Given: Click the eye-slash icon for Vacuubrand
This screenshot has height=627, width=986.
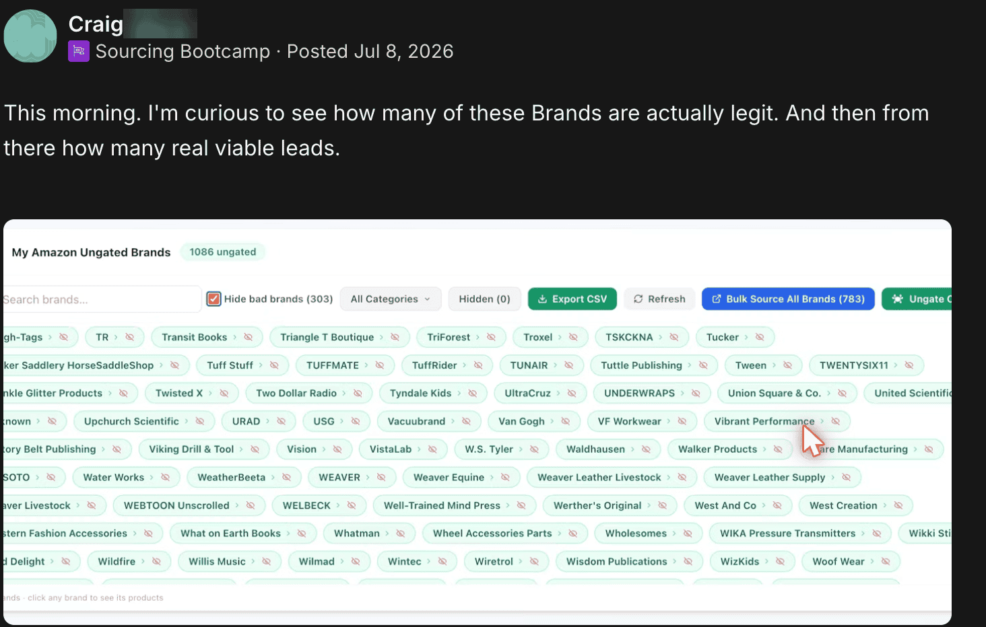Looking at the screenshot, I should pyautogui.click(x=466, y=421).
